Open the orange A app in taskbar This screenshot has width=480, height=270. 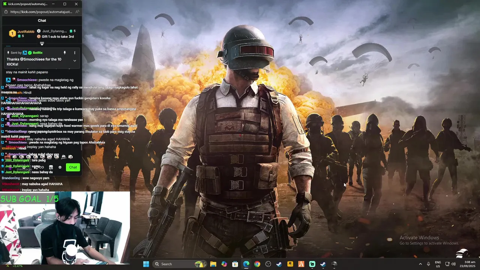(x=301, y=264)
